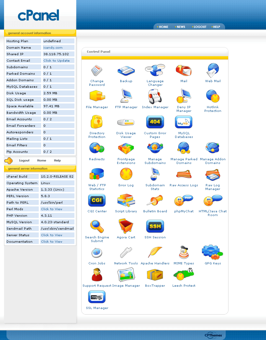Open the Web Mail icon

click(x=213, y=71)
